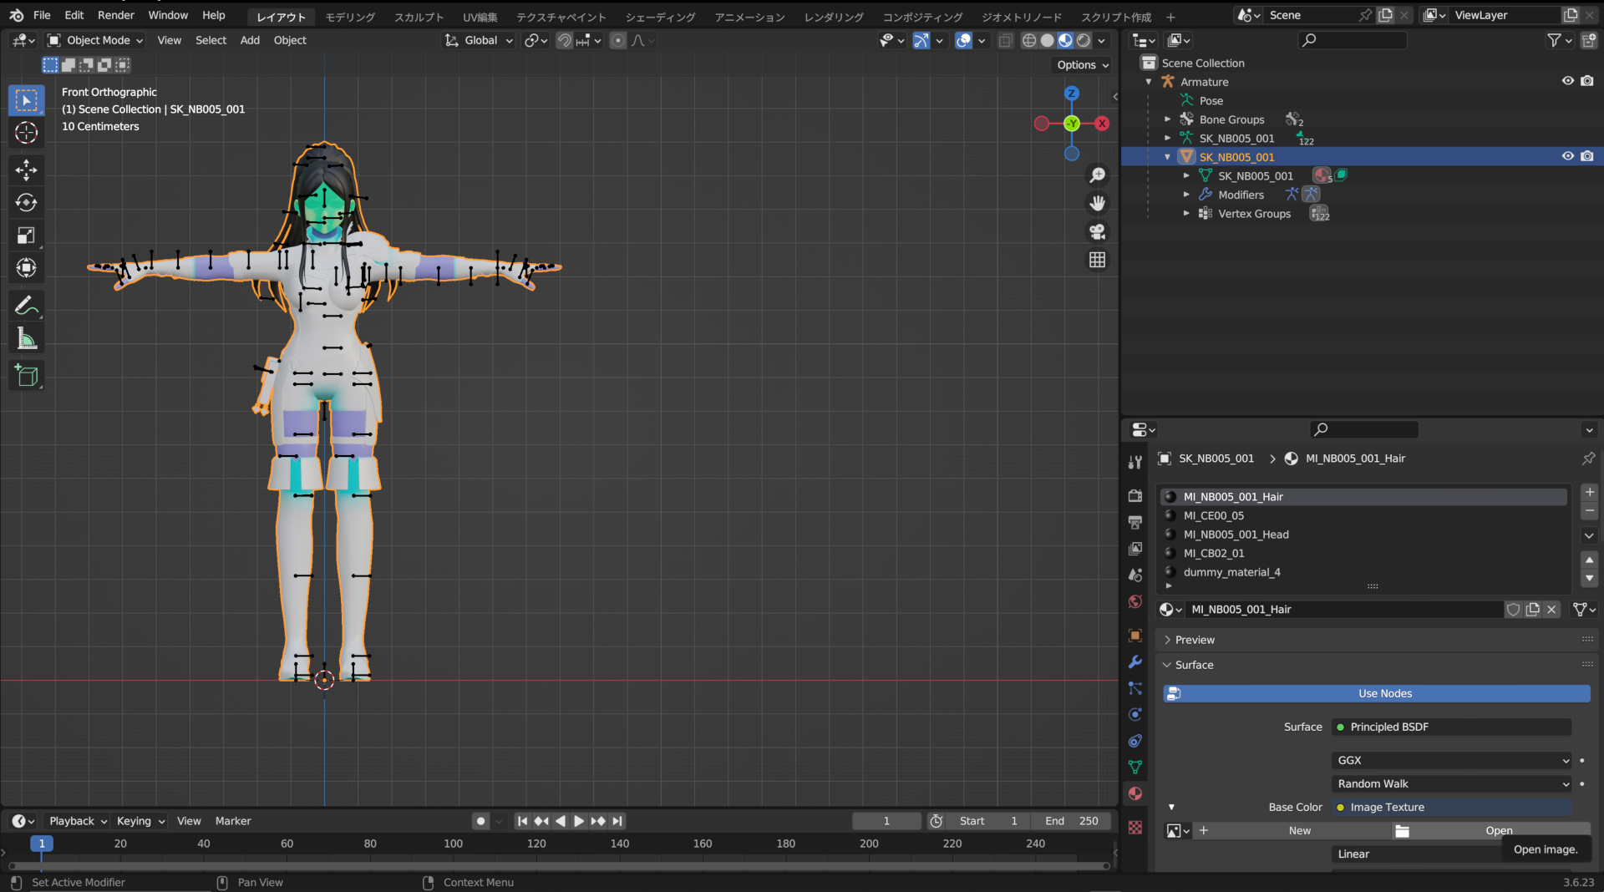Open the Global transform orientation dropdown
The image size is (1604, 892).
479,40
